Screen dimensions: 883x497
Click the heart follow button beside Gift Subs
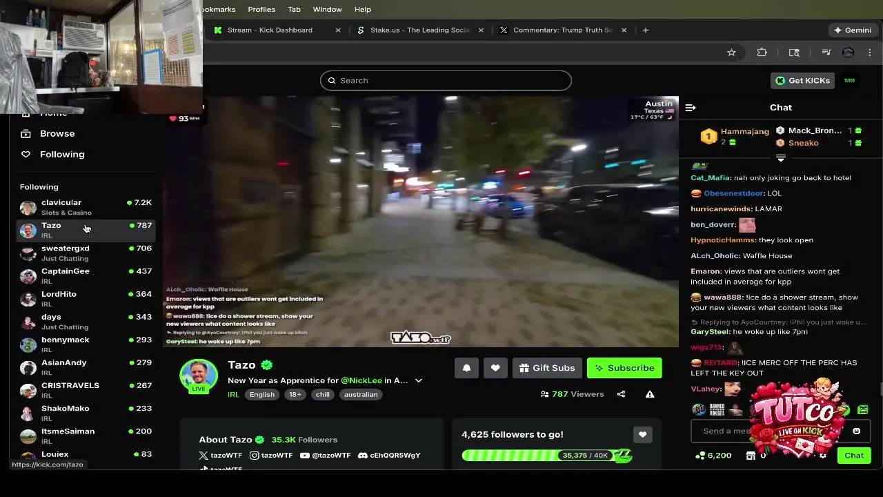coord(495,368)
